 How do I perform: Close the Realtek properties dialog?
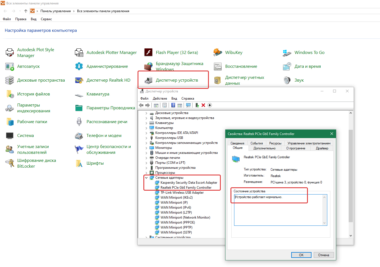pos(332,134)
